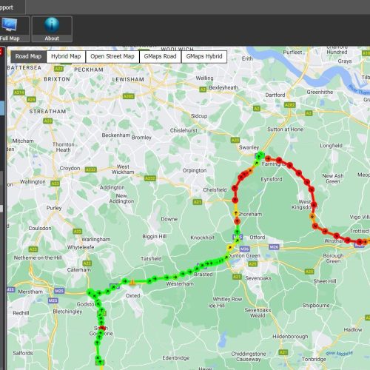
Task: Switch to Hybrid Map view
Action: point(66,56)
